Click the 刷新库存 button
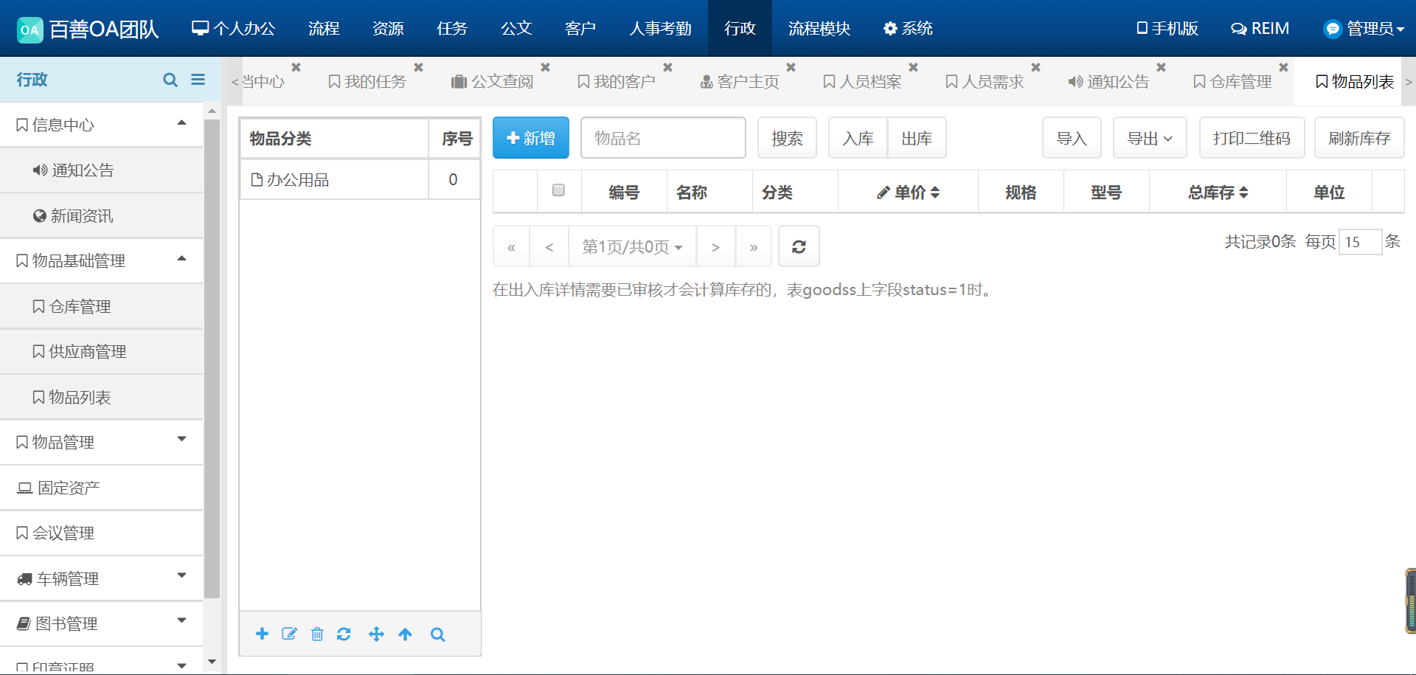The height and width of the screenshot is (675, 1416). 1358,138
